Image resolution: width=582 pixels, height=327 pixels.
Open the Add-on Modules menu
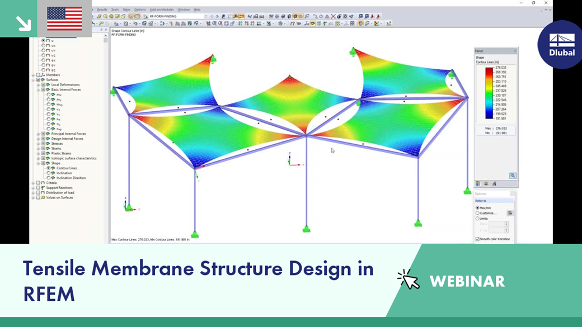162,10
